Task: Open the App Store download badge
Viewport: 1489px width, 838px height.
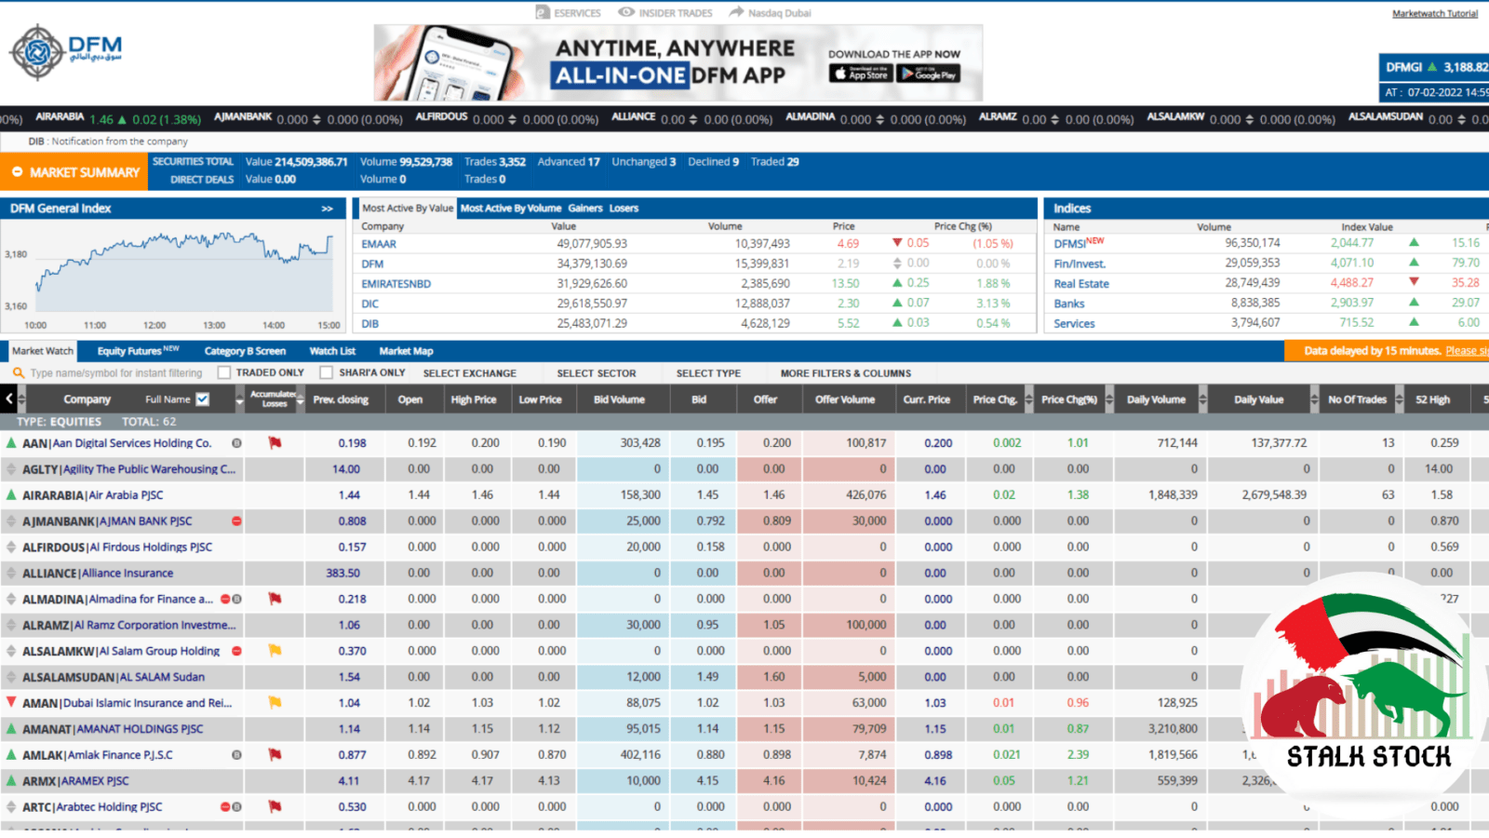Action: coord(859,74)
